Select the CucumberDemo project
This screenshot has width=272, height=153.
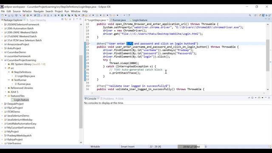click(x=17, y=52)
